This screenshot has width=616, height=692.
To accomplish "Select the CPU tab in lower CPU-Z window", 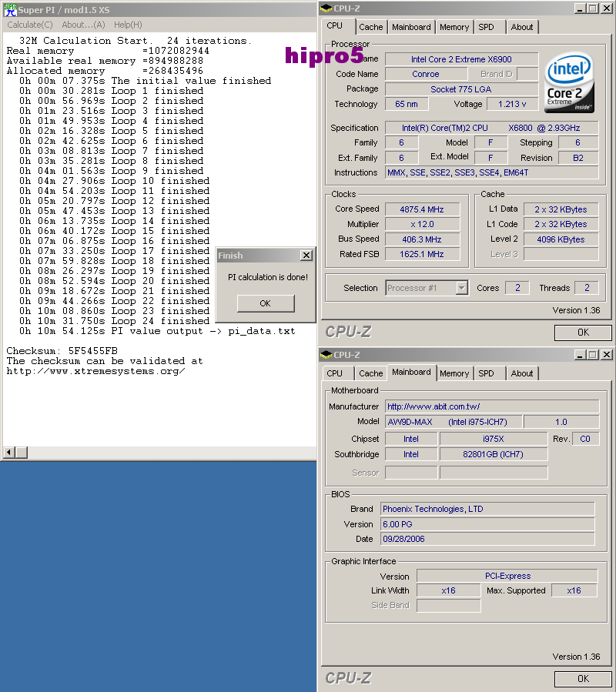I will coord(336,373).
